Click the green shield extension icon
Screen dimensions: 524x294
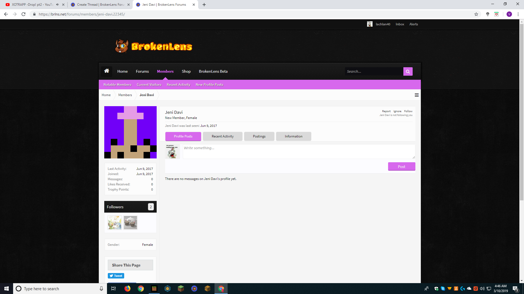point(496,14)
